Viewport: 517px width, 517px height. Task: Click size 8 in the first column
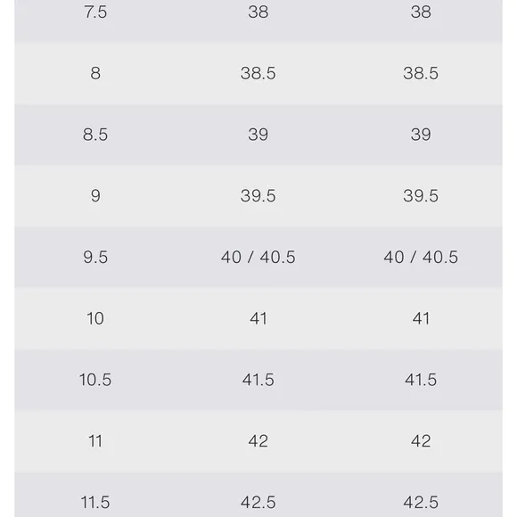pos(95,73)
